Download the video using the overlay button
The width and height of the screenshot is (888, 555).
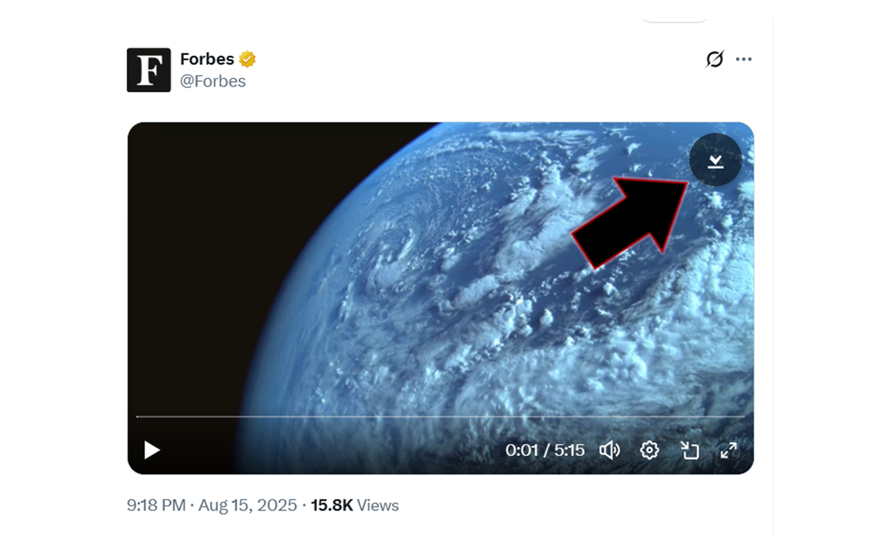point(715,160)
